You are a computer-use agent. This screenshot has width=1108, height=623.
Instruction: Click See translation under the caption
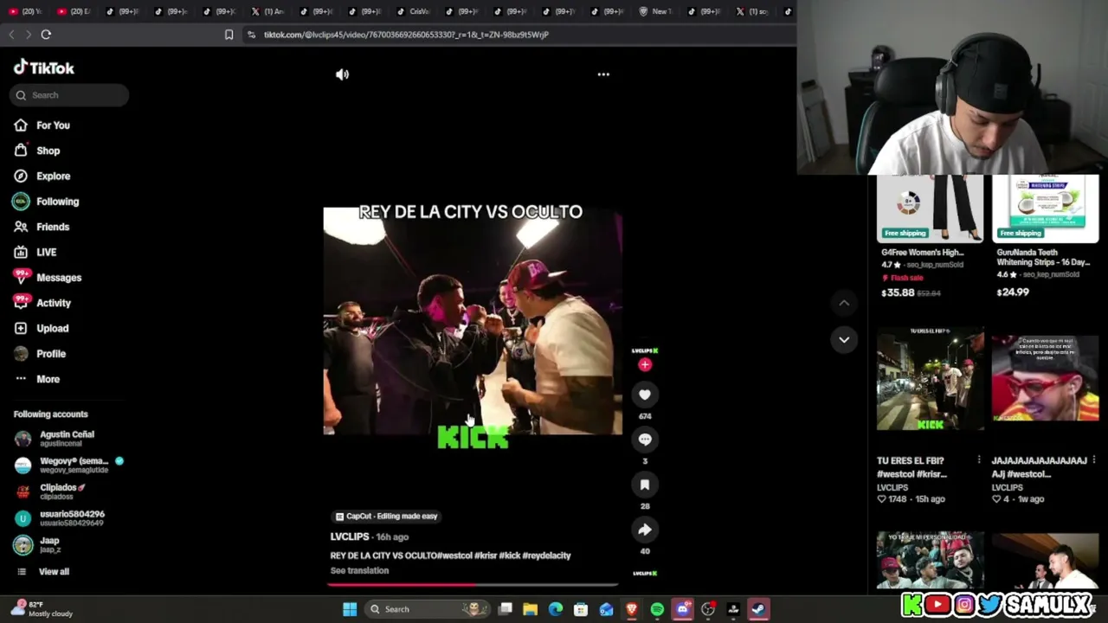[359, 571]
